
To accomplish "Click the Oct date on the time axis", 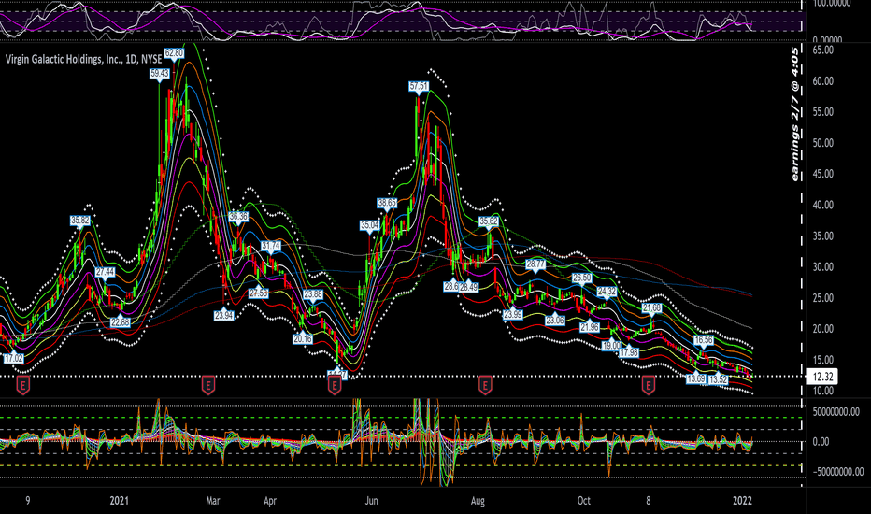I will [584, 501].
